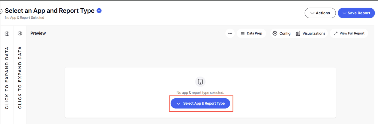Open the Actions dropdown
Viewport: 378px width, 124px height.
pos(320,13)
